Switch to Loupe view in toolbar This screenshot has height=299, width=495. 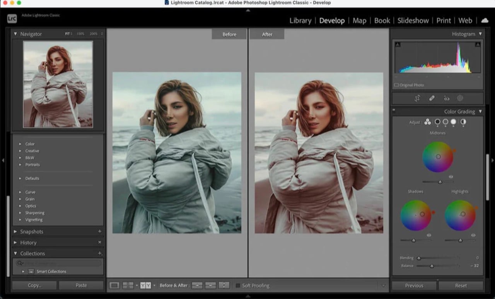tap(114, 285)
